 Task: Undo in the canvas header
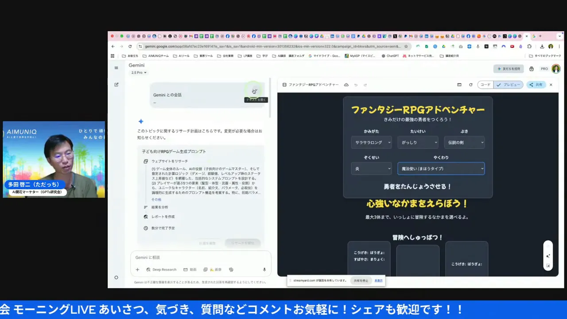click(356, 85)
